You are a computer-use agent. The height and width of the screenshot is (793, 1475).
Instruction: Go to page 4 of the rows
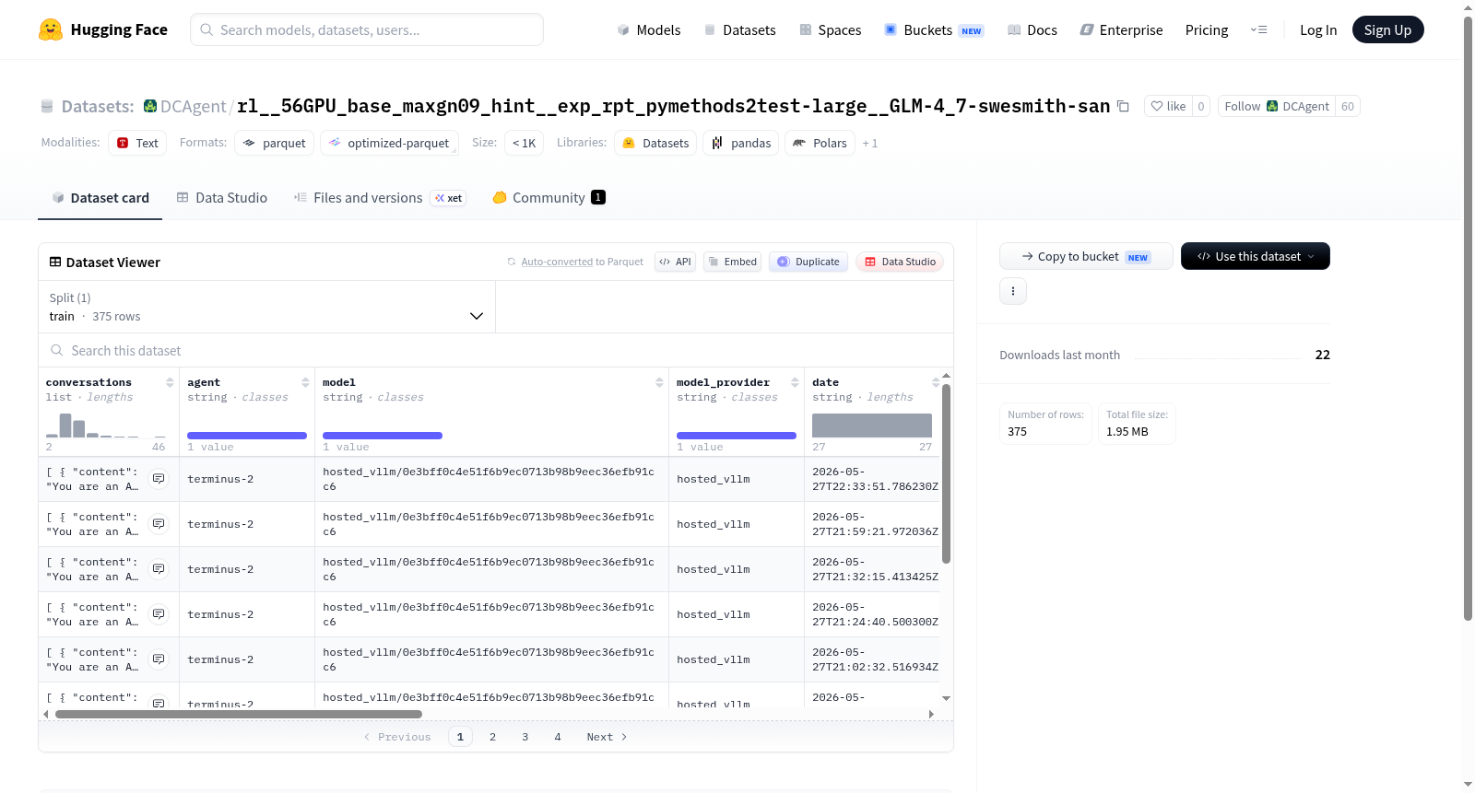point(557,737)
